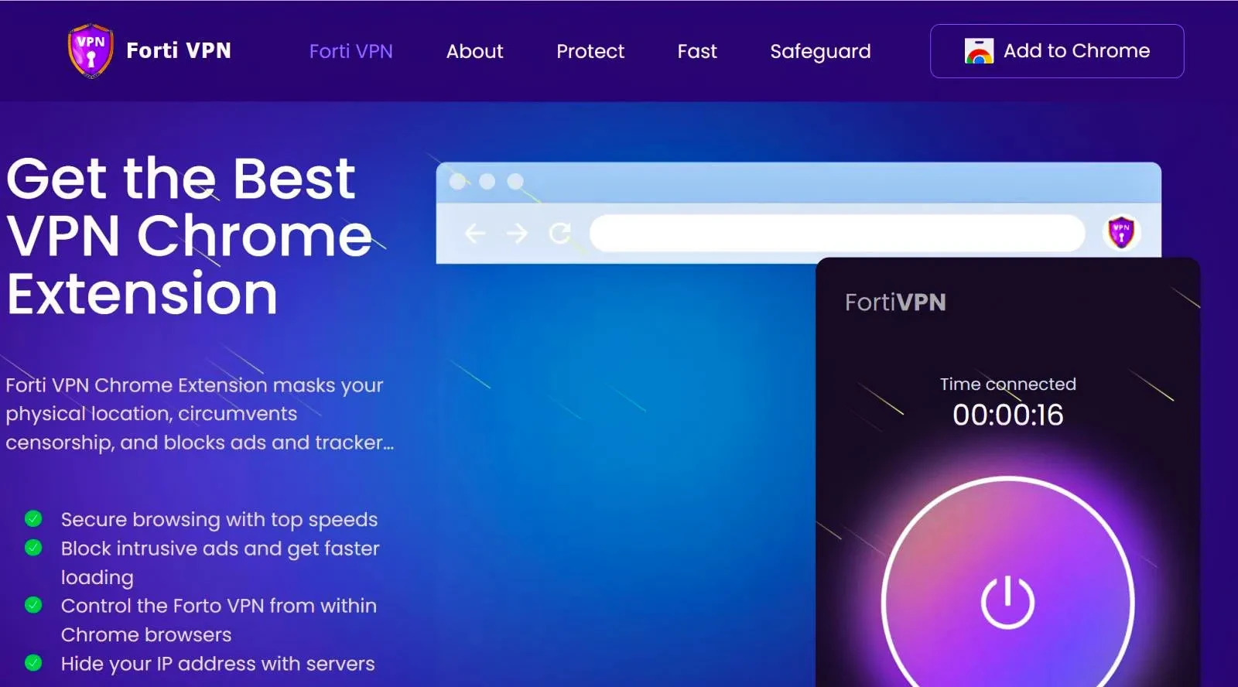Go to the Protect section
The width and height of the screenshot is (1238, 687).
590,51
